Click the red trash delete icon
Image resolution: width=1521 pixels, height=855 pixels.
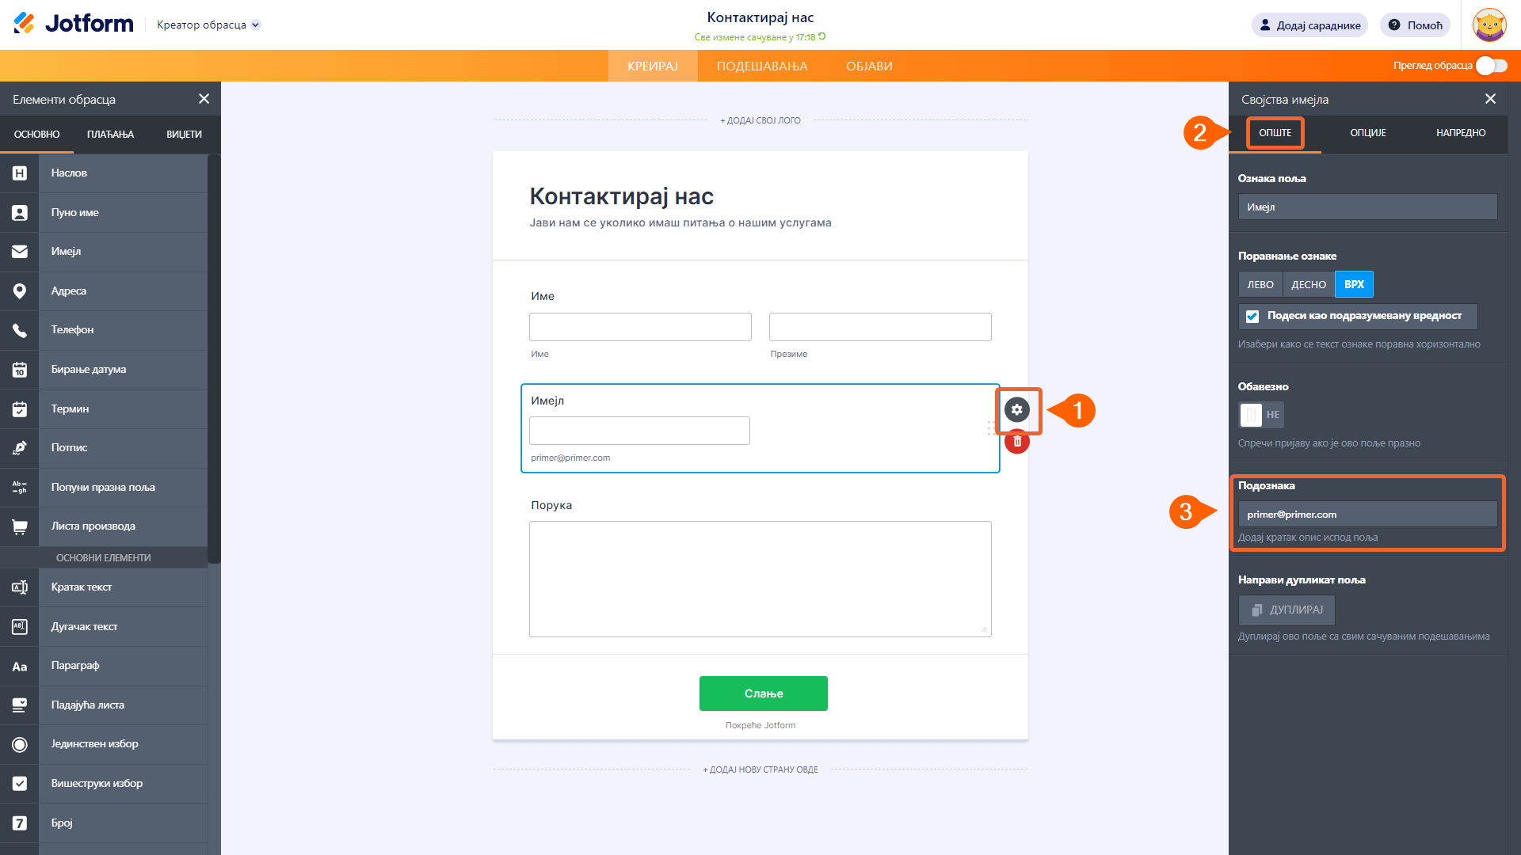pyautogui.click(x=1017, y=442)
